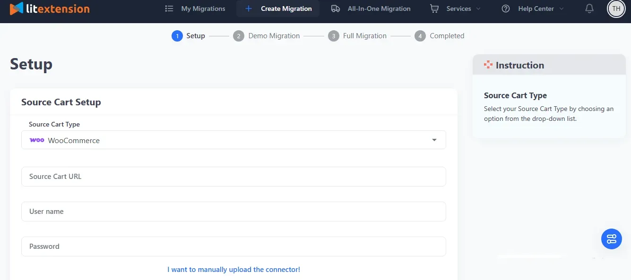Click the Setup page title
The image size is (631, 280).
(x=31, y=64)
